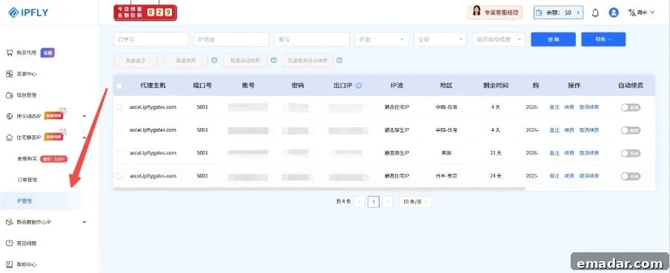Click the blue 查询 button
The width and height of the screenshot is (670, 273).
click(x=554, y=39)
